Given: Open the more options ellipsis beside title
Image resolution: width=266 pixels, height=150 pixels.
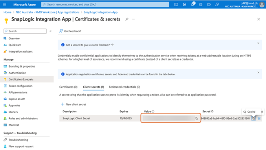Looking at the screenshot, I should pyautogui.click(x=134, y=19).
